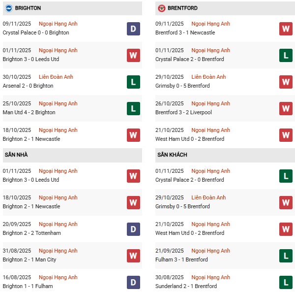Click the Brighton 1 - 1 Fulham match row
Screen dimensions: 295x292
(27, 286)
